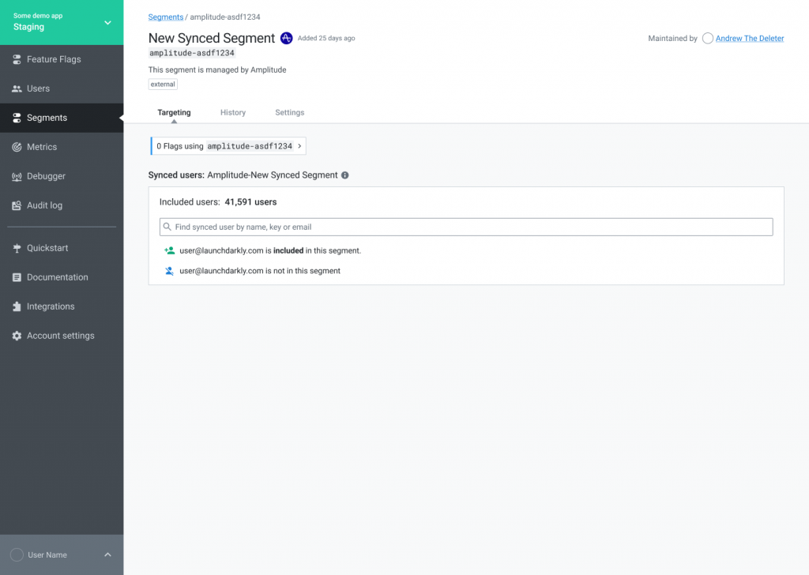
Task: Click the info icon next to Synced users
Action: pos(344,175)
